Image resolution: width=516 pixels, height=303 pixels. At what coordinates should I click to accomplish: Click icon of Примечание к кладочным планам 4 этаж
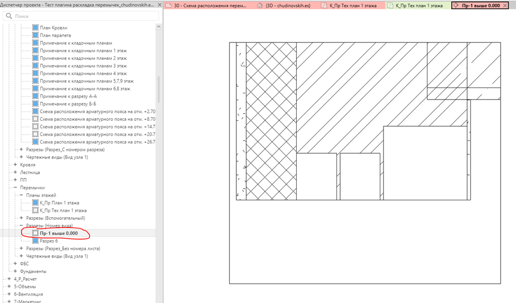(35, 73)
